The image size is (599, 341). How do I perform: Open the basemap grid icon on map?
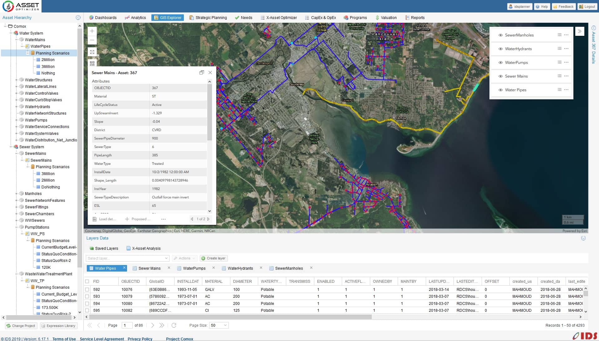pyautogui.click(x=92, y=63)
